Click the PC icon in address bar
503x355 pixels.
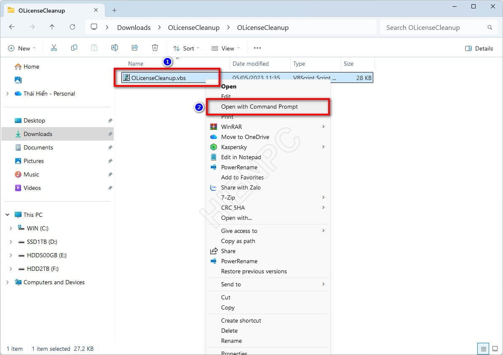[94, 27]
